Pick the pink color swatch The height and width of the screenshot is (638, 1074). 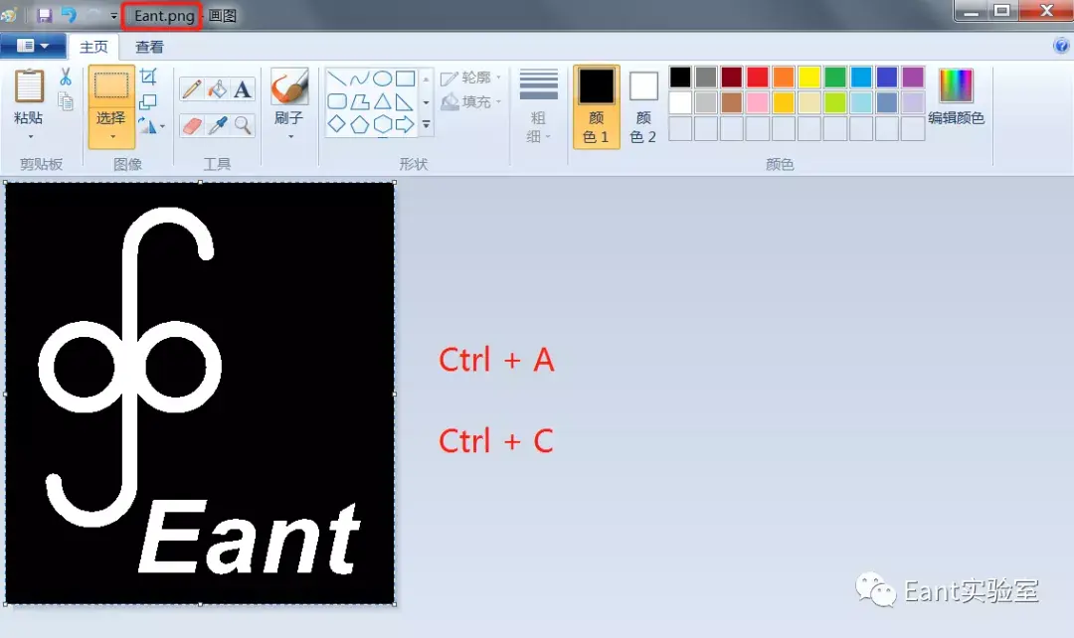pos(758,102)
